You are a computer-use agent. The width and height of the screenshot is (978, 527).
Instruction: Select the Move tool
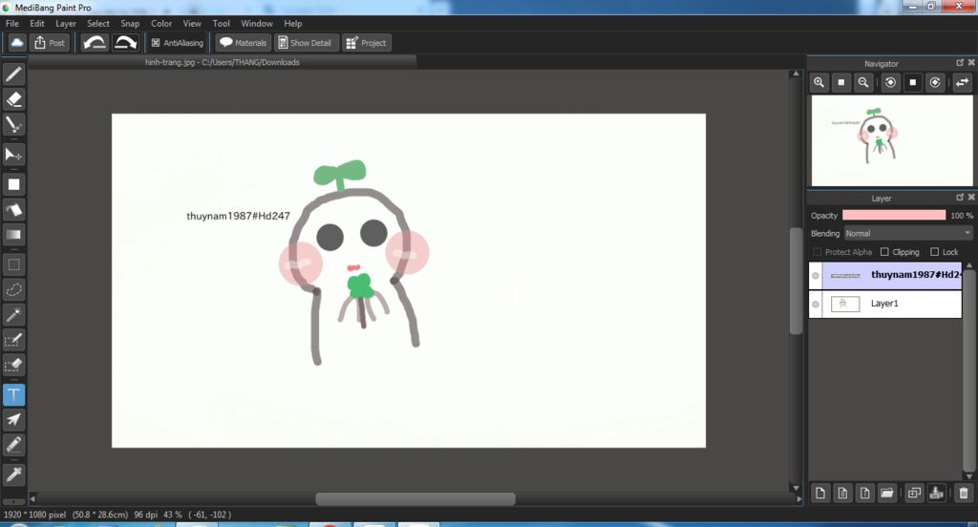coord(13,154)
